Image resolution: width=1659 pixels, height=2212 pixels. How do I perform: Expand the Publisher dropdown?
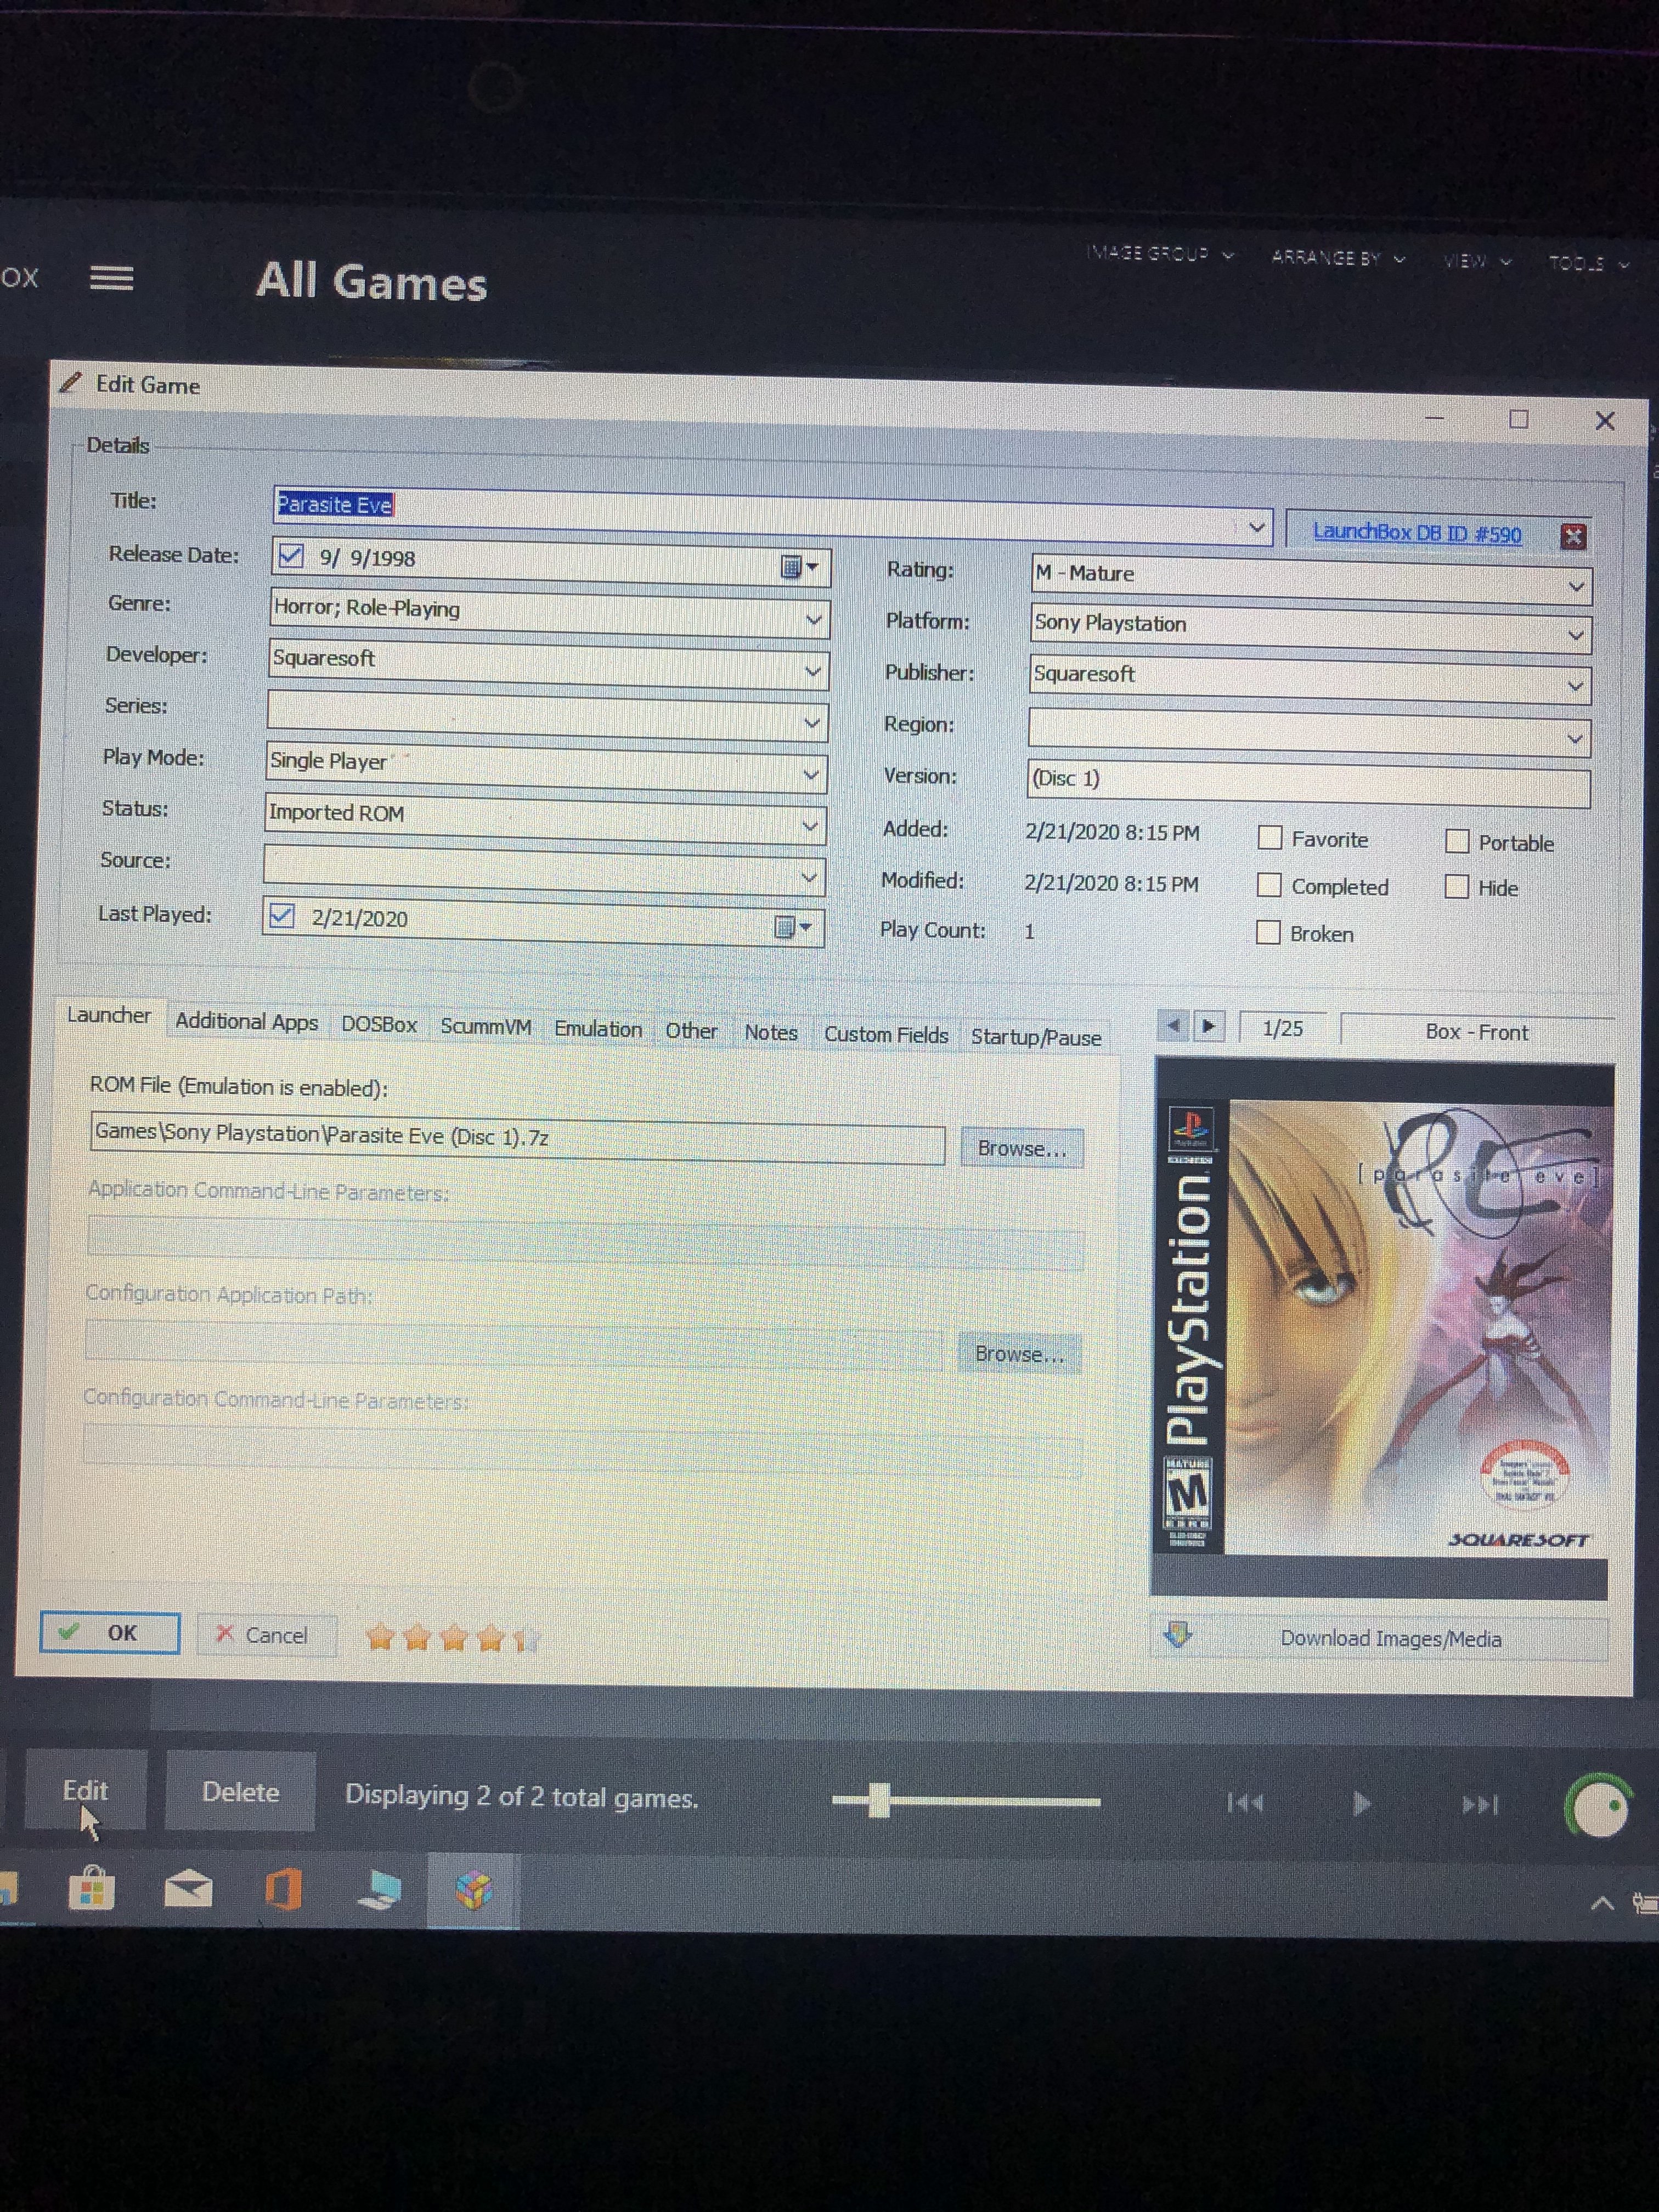click(1575, 686)
